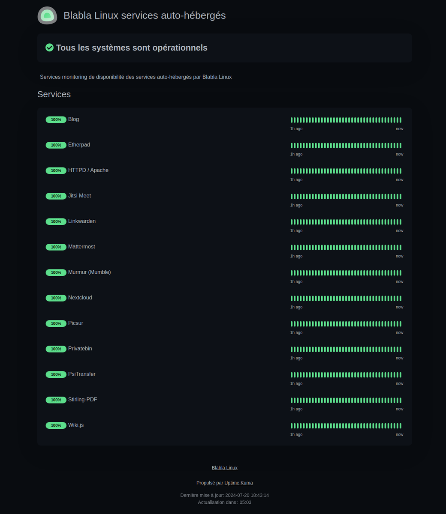
Task: Open the Uptime Kuma link
Action: [x=238, y=483]
